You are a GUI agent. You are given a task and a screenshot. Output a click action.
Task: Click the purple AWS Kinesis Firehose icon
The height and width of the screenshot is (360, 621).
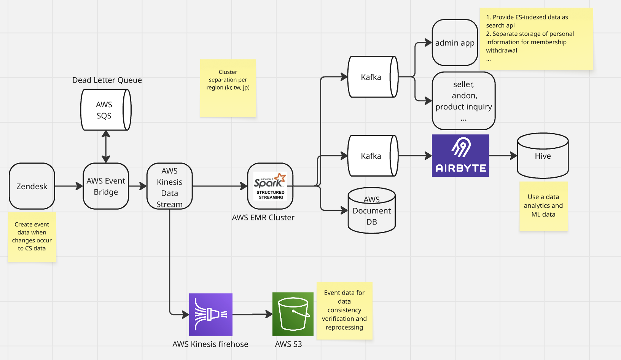pos(210,314)
